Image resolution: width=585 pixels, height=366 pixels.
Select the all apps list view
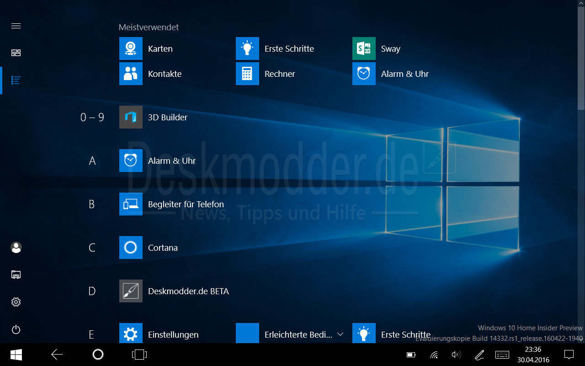point(16,81)
